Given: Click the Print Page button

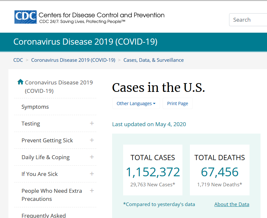Looking at the screenshot, I should click(x=178, y=103).
